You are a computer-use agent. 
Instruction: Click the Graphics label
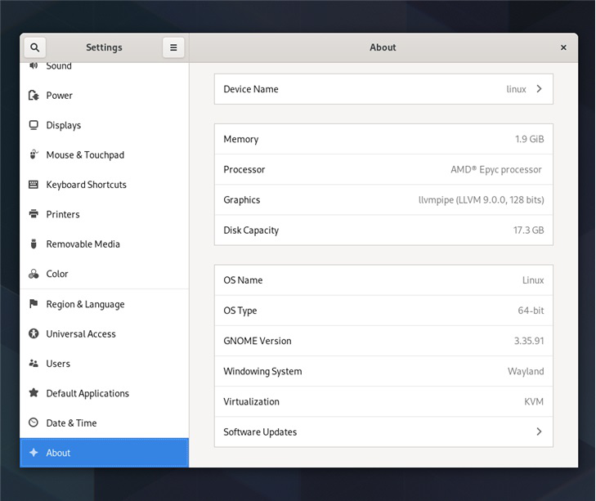click(x=242, y=200)
